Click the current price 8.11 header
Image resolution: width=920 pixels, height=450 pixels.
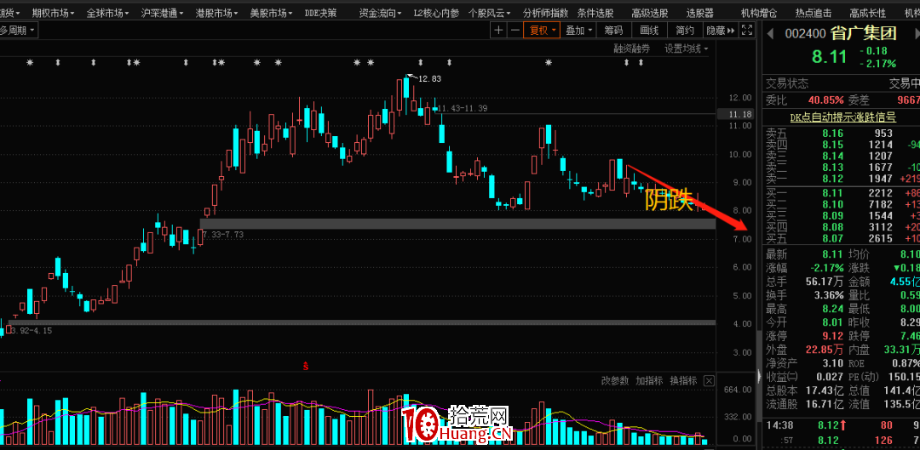tap(830, 57)
